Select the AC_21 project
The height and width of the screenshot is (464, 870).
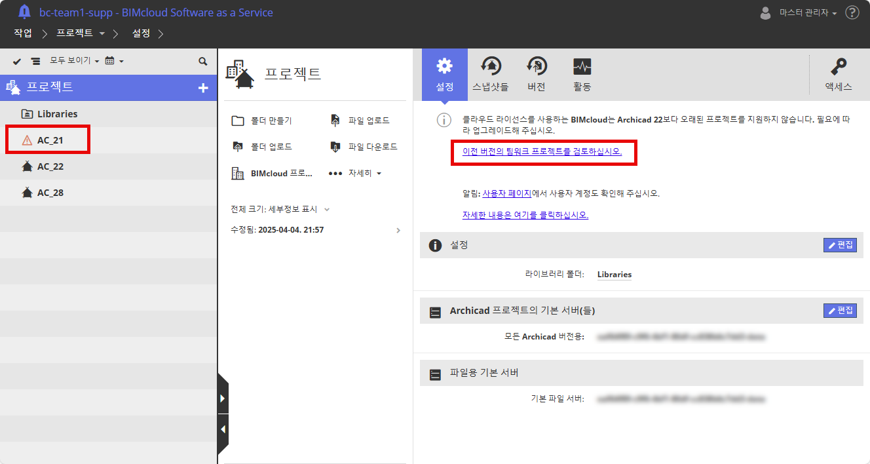pos(109,140)
